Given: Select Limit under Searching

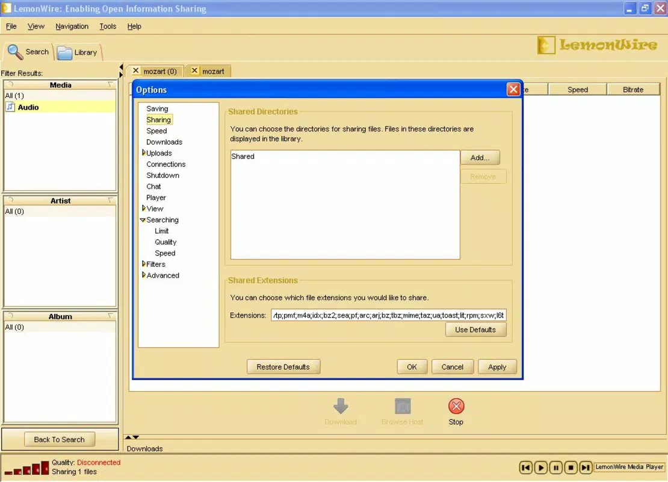Looking at the screenshot, I should pyautogui.click(x=162, y=231).
